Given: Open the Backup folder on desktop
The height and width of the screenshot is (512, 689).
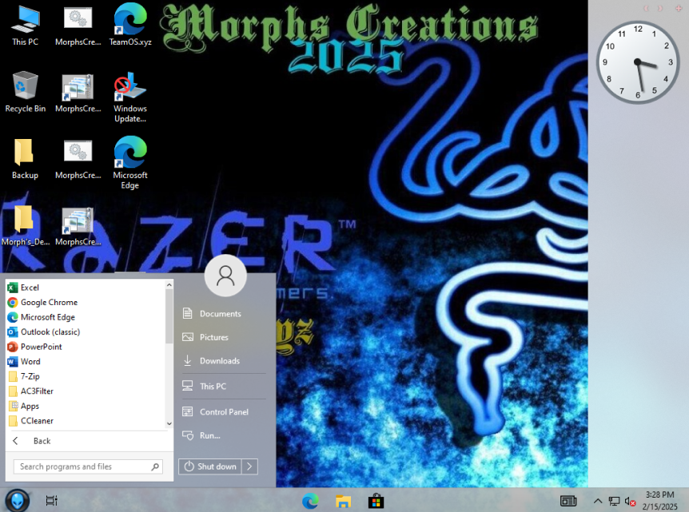Looking at the screenshot, I should click(25, 158).
